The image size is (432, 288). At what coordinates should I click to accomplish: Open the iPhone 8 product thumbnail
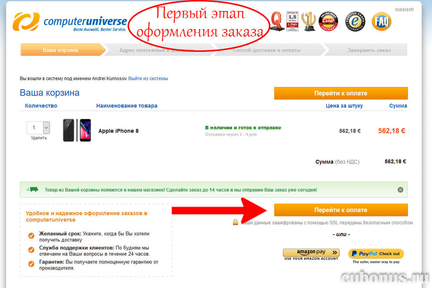(77, 130)
